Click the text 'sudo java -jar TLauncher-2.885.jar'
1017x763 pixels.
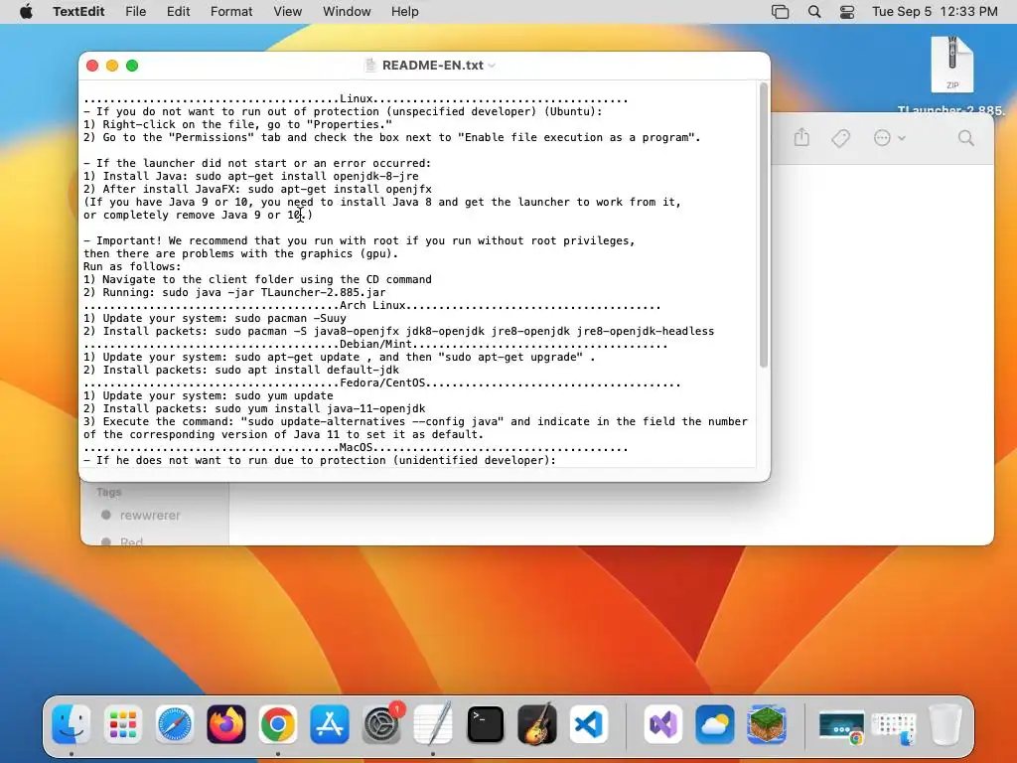coord(272,292)
